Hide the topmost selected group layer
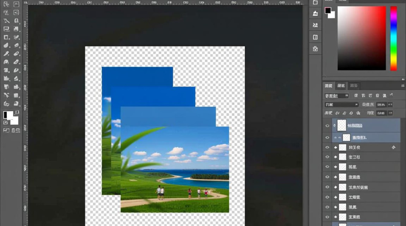The width and height of the screenshot is (406, 226). tap(327, 126)
